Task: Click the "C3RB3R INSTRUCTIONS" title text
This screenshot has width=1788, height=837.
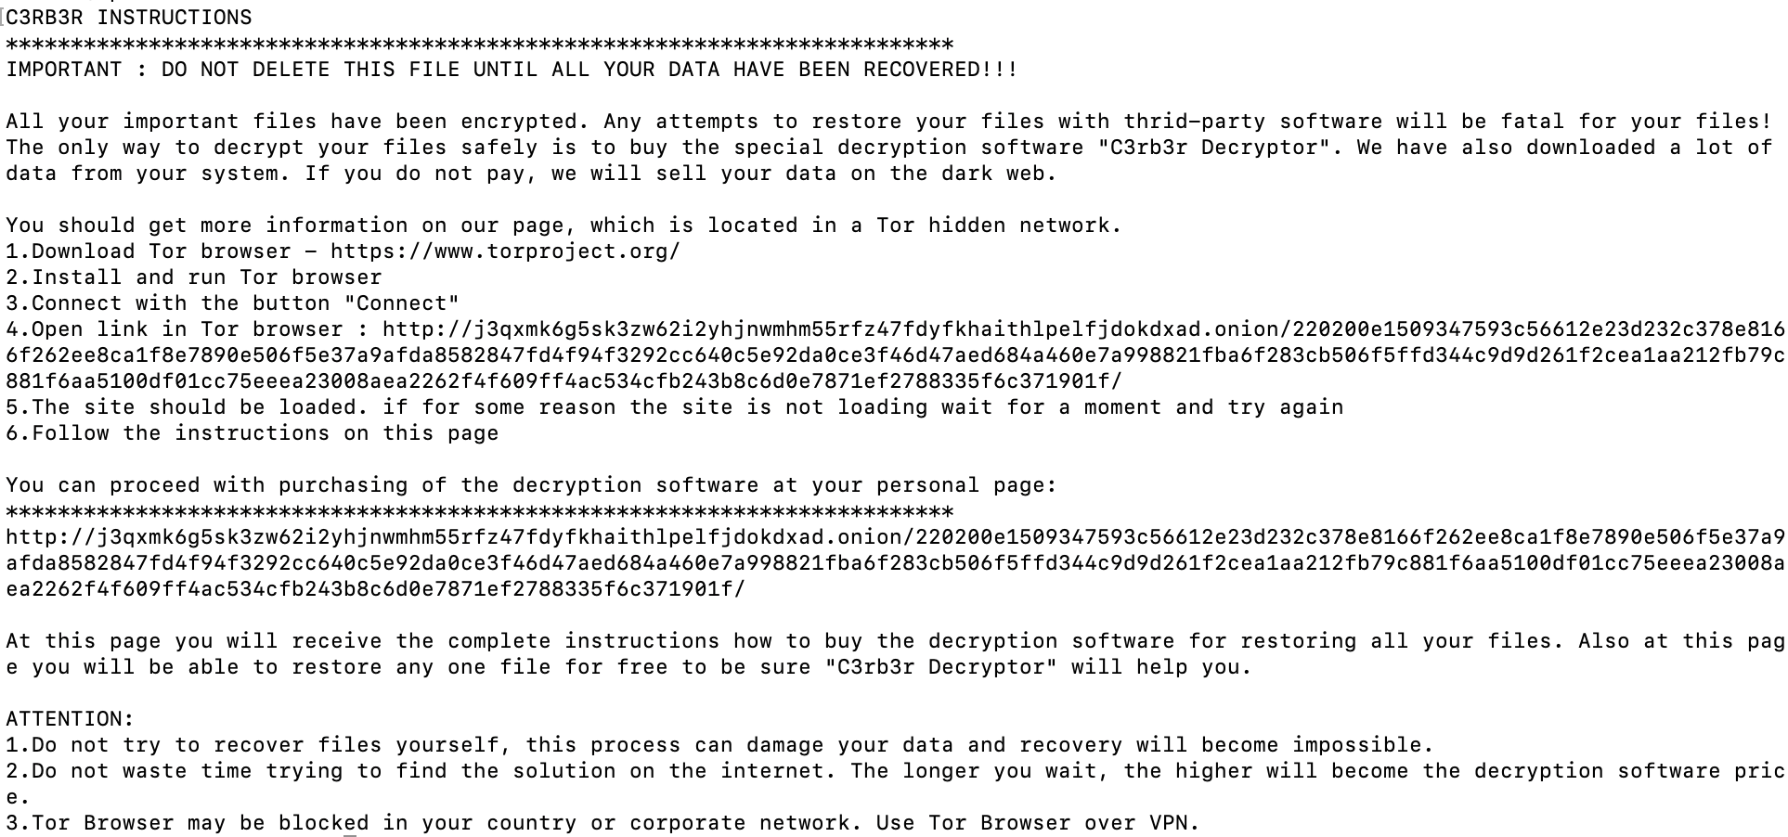Action: point(129,18)
